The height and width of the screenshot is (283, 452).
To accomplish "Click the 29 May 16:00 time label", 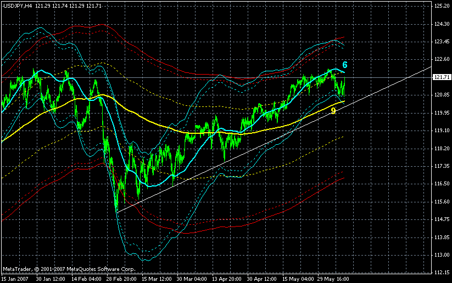I will 333,279.
